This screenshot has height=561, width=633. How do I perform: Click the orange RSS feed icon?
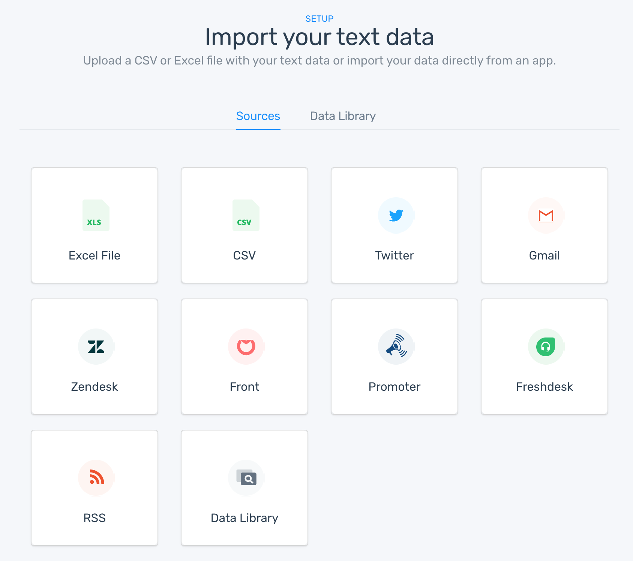96,478
